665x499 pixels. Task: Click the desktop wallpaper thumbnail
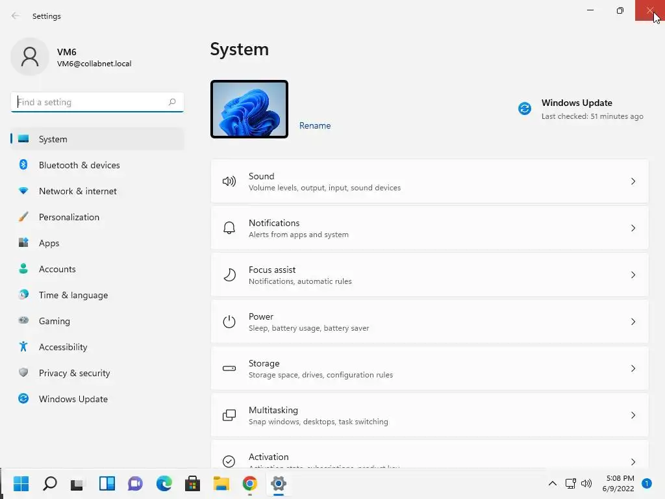click(249, 109)
